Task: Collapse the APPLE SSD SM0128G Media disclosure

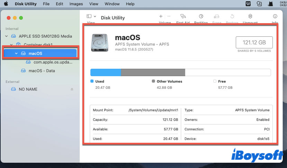Action: coord(7,36)
